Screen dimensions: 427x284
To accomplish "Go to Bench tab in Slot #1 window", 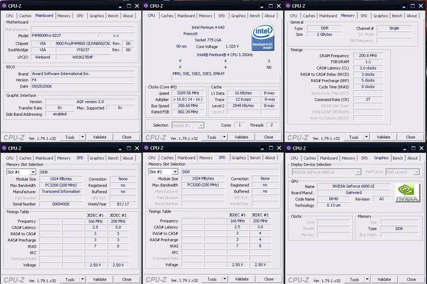I will pos(113,158).
